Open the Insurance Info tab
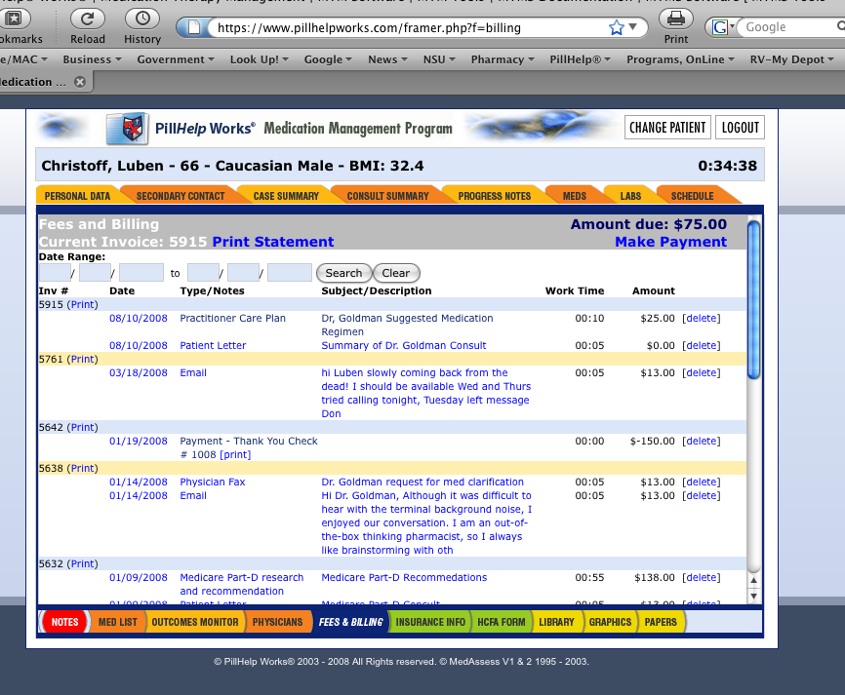The height and width of the screenshot is (695, 845). [x=430, y=622]
